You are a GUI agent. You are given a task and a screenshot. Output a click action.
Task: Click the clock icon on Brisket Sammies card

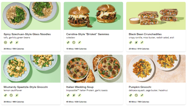[x=74, y=42]
